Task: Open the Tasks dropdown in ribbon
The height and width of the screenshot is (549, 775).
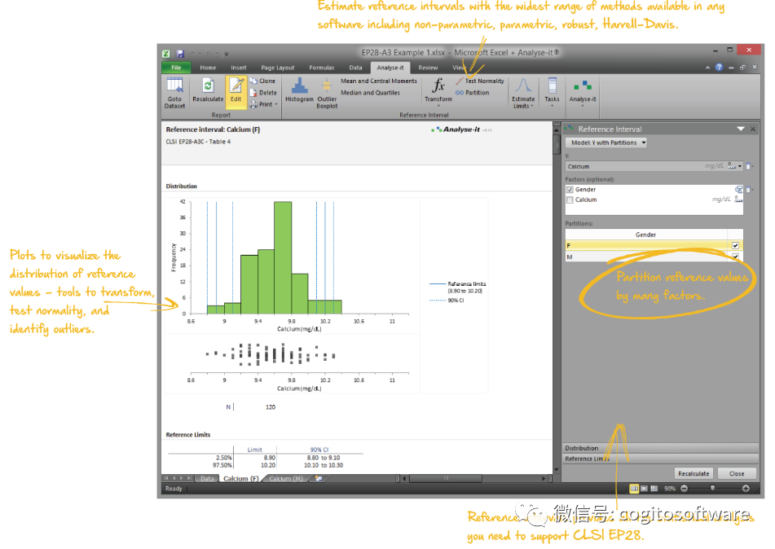Action: tap(552, 92)
